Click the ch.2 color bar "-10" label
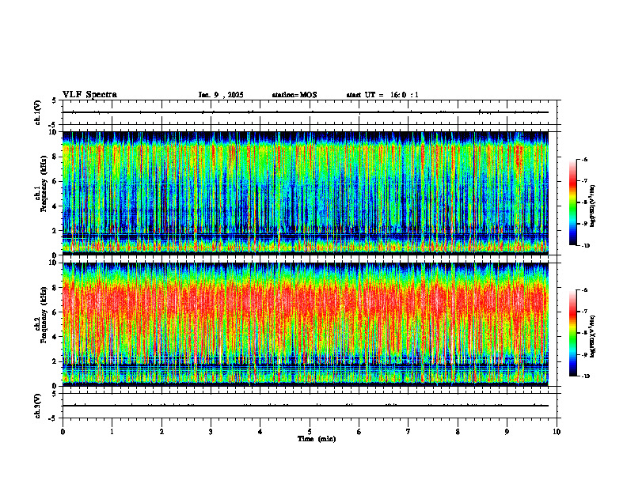 585,376
